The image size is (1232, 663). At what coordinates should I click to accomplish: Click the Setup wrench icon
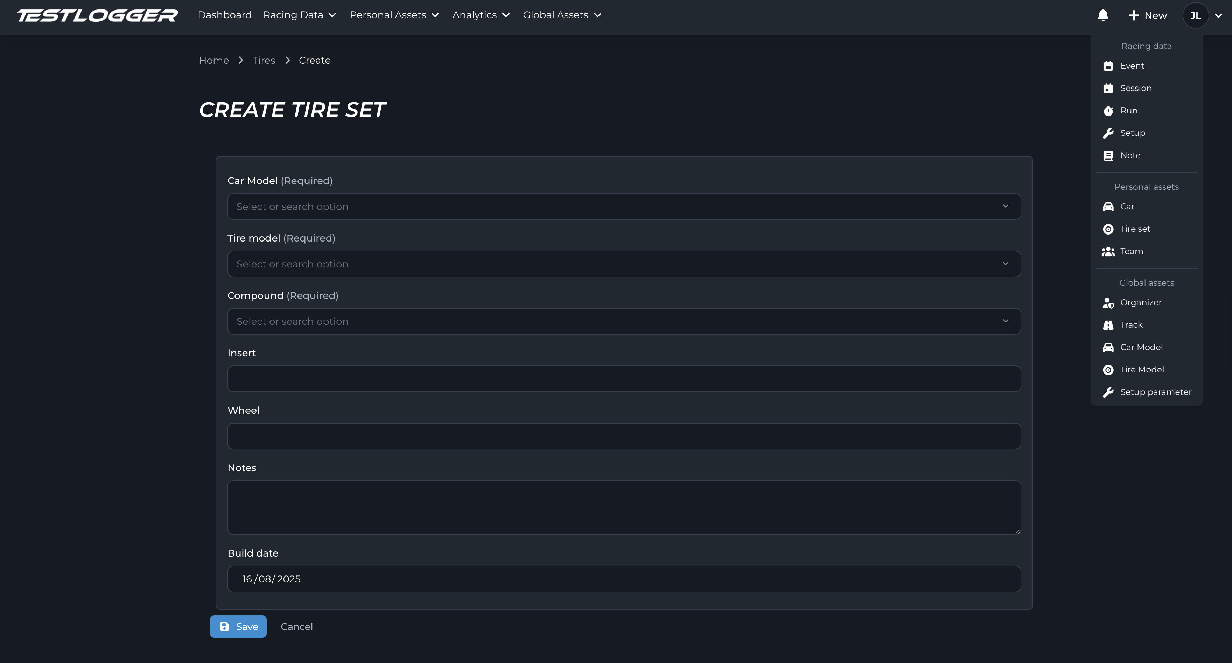tap(1108, 133)
